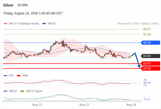Click the Silver instrument title
This screenshot has width=161, height=109.
(x=8, y=5)
